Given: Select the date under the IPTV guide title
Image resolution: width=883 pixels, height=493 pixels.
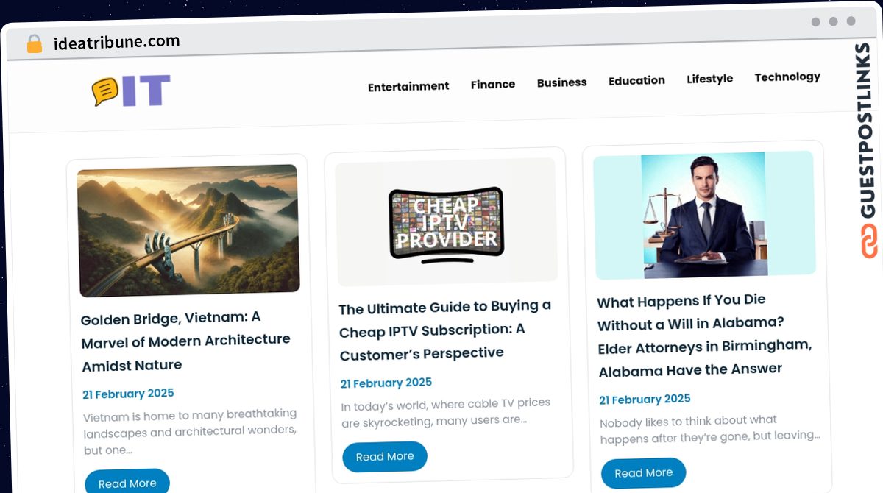Looking at the screenshot, I should point(386,383).
